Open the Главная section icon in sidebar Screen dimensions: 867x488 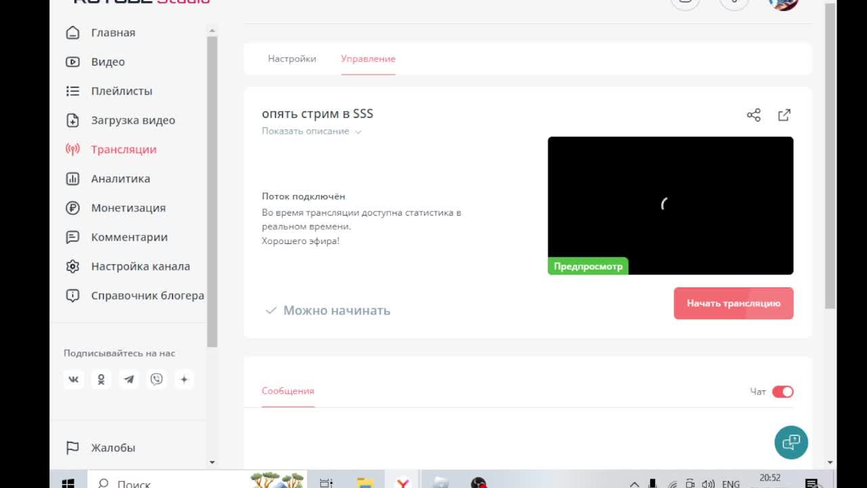pos(72,33)
